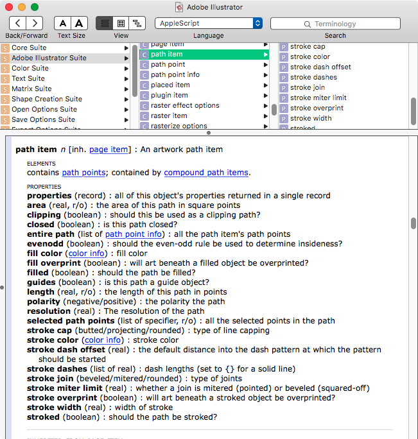Expand arrow next to path point info
This screenshot has height=439, width=418.
point(266,75)
